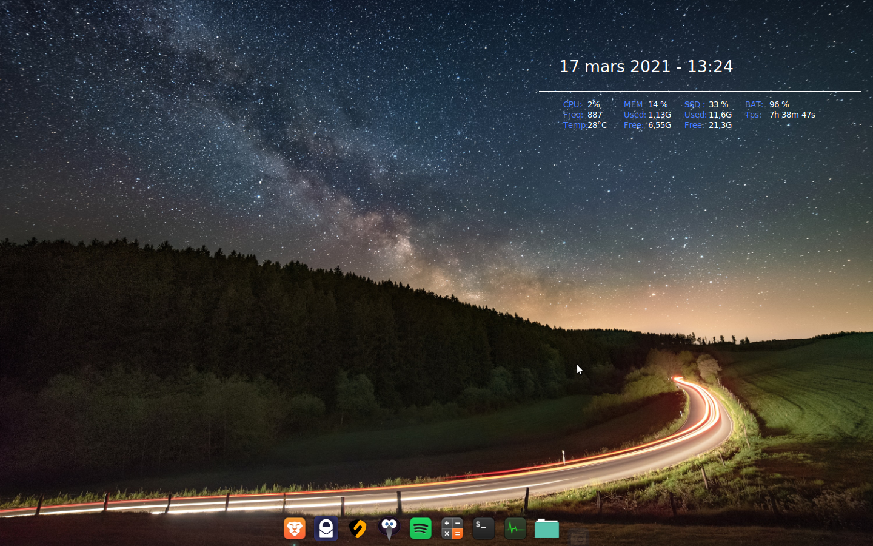
Task: Click the CPU frequency value '887'
Action: pyautogui.click(x=595, y=115)
